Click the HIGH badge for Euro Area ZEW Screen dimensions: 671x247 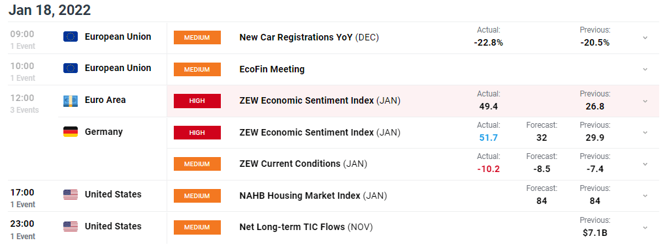tap(197, 101)
